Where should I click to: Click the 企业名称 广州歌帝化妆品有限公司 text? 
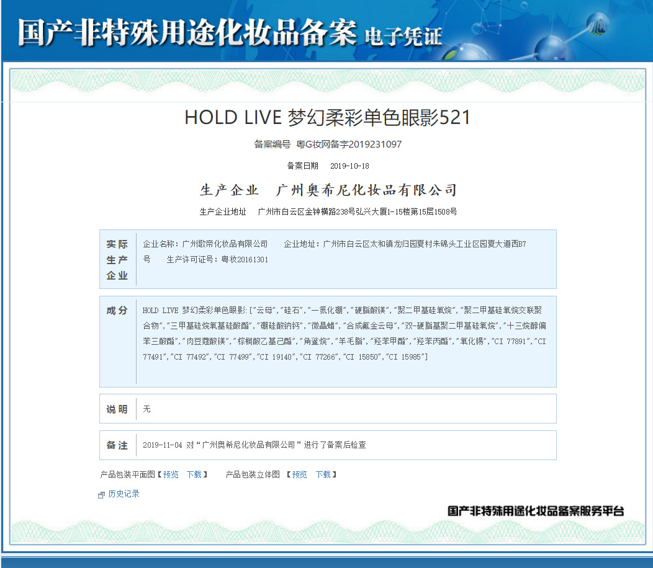[205, 244]
